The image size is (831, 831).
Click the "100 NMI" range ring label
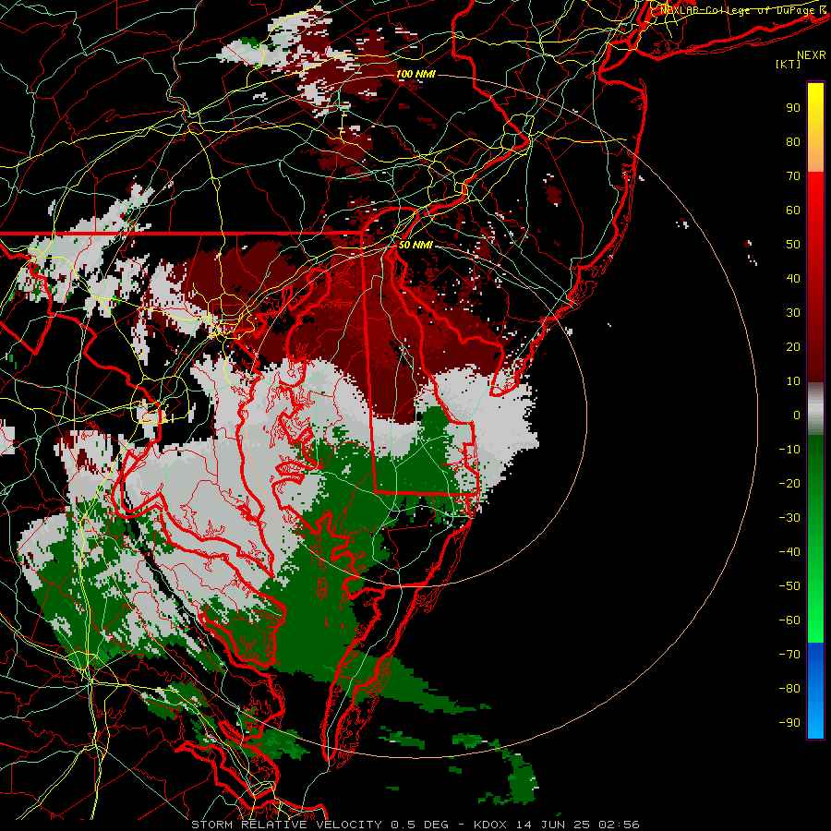pyautogui.click(x=415, y=74)
